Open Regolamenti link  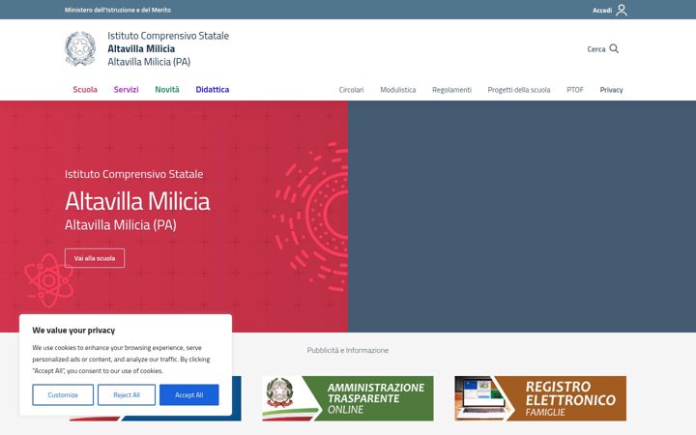point(451,90)
